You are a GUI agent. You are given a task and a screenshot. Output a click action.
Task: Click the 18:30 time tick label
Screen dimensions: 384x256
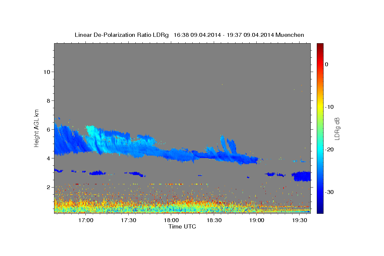214,220
